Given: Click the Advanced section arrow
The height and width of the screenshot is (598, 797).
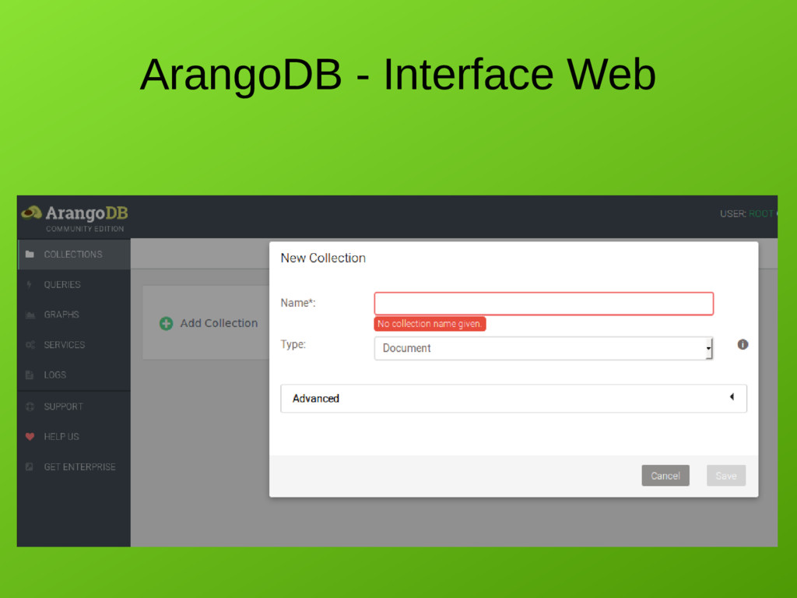Looking at the screenshot, I should click(732, 397).
